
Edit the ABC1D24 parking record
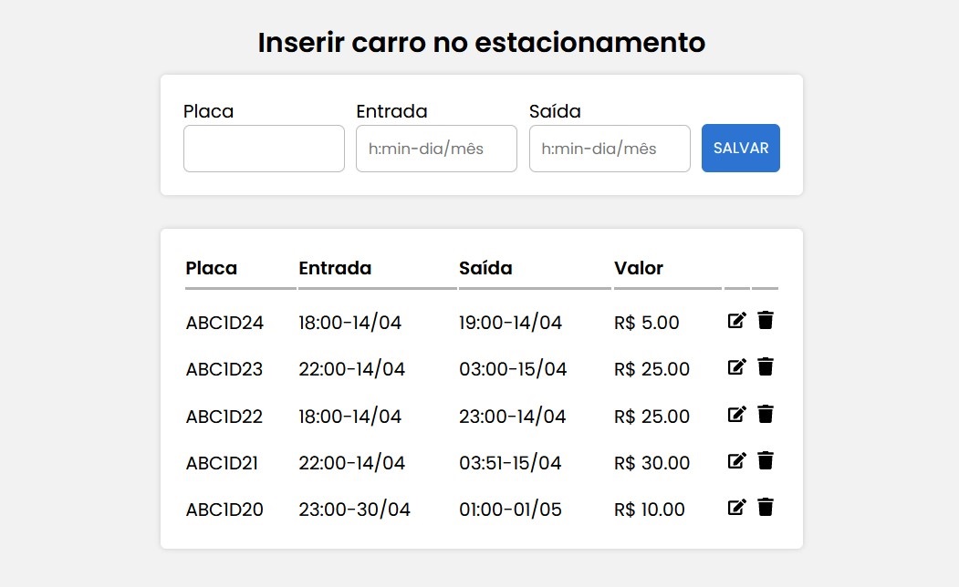(x=736, y=320)
